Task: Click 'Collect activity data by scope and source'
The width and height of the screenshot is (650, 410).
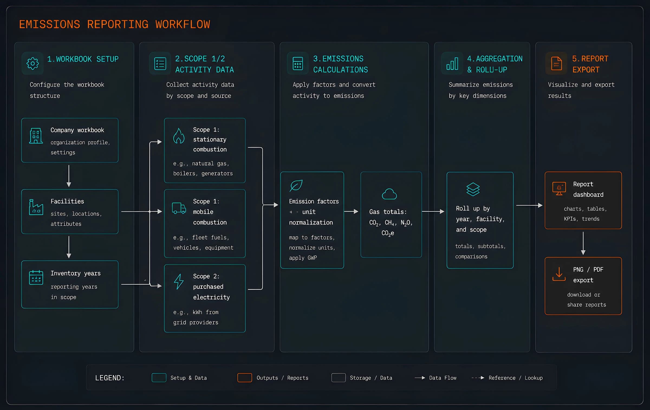Action: click(x=200, y=90)
